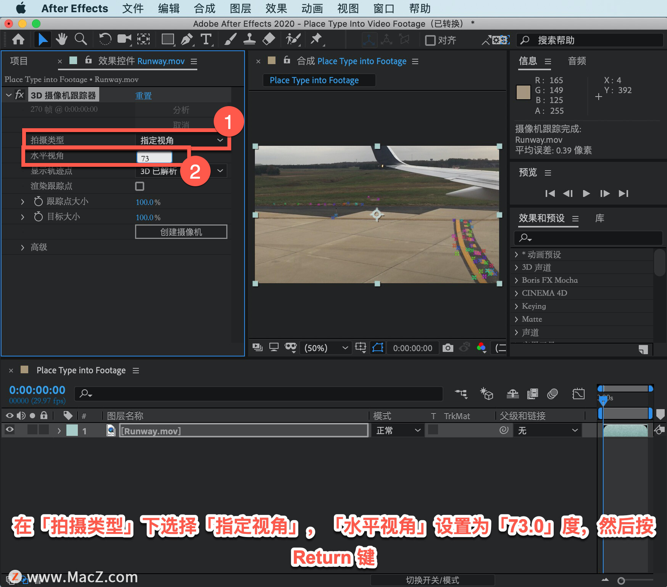
Task: Select the Horizontal Type tool
Action: coord(206,39)
